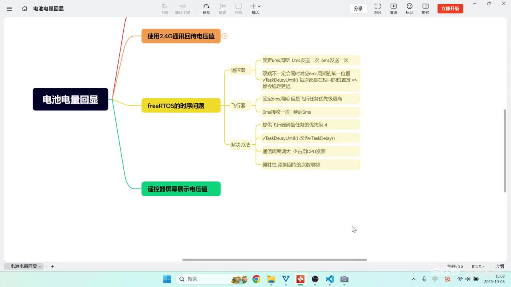511x287 pixels.
Task: Click the vertical canvas scrollbar
Action: tap(506, 151)
